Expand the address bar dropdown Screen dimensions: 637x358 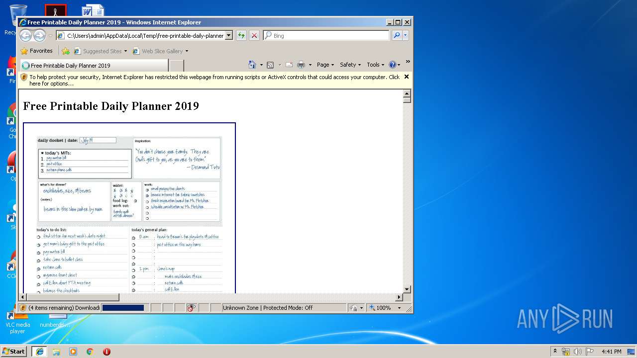click(x=229, y=35)
